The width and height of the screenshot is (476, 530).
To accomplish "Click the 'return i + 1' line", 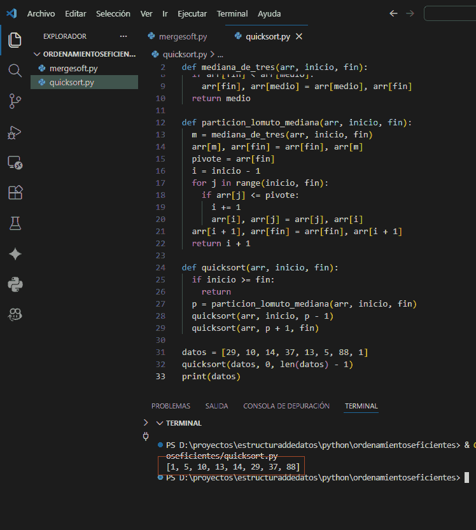I will tap(221, 244).
